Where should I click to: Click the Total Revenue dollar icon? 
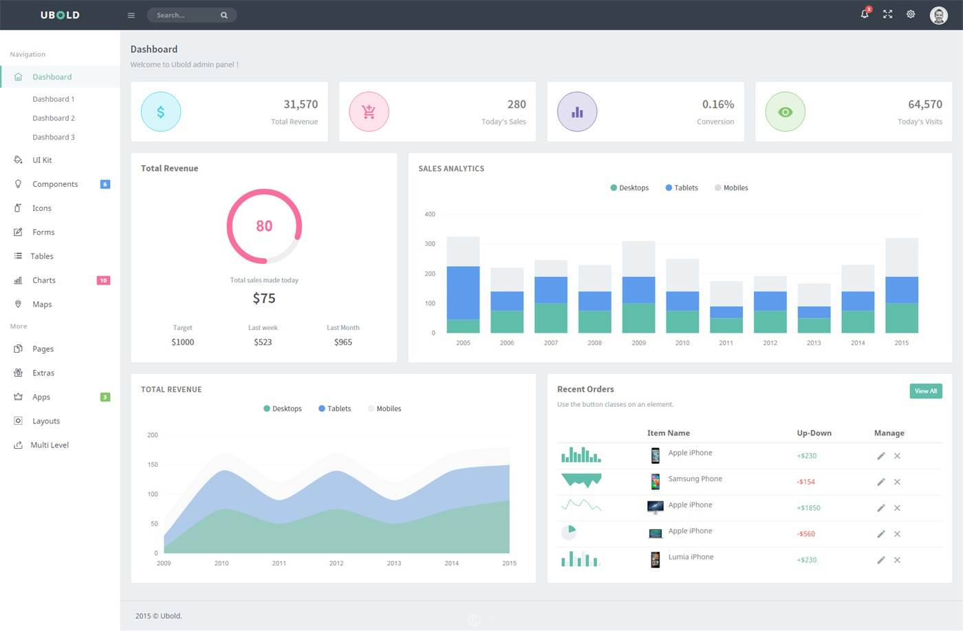click(161, 112)
